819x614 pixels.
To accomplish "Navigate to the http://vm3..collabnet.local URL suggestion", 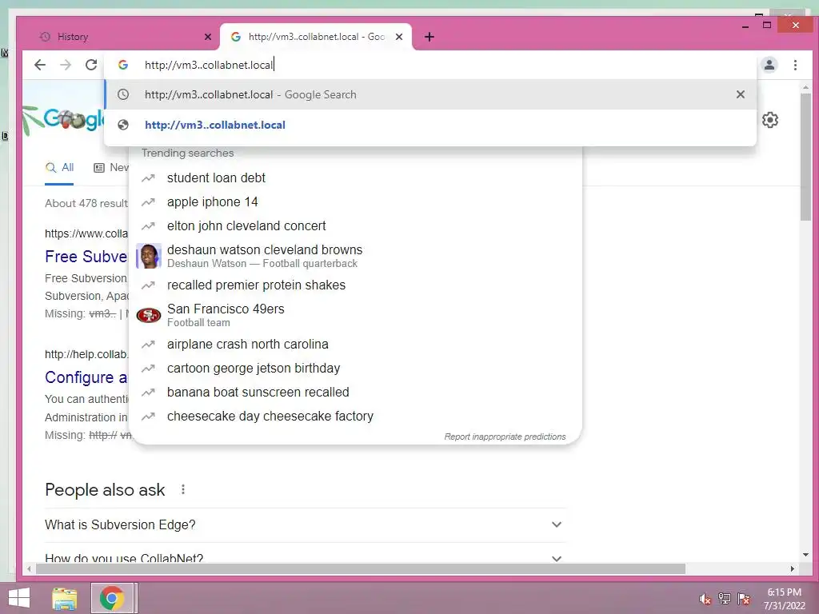I will click(x=430, y=125).
